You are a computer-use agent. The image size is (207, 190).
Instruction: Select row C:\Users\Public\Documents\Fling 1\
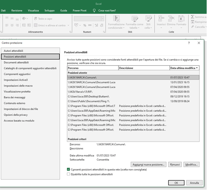(133, 101)
